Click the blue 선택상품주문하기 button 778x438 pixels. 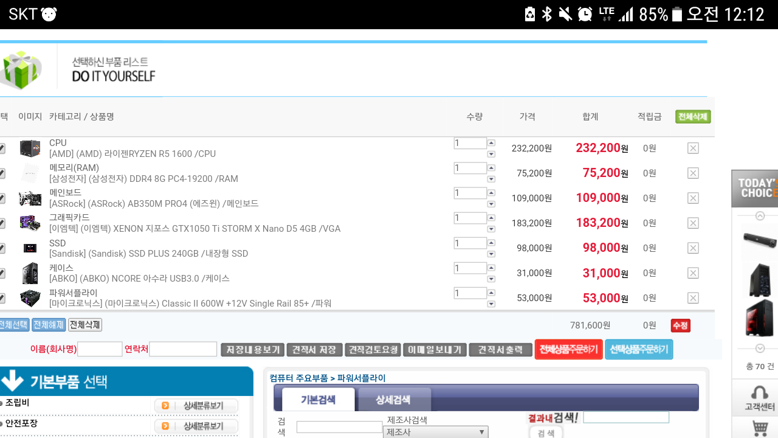point(639,350)
